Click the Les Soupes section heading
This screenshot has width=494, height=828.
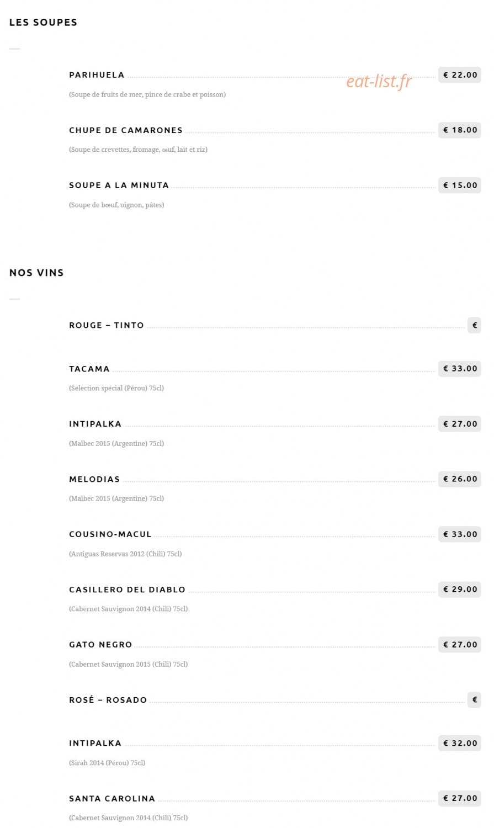(x=43, y=23)
